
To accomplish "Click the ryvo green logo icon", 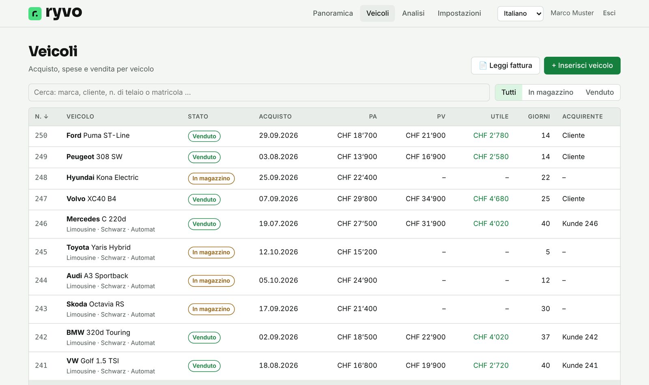I will 35,14.
